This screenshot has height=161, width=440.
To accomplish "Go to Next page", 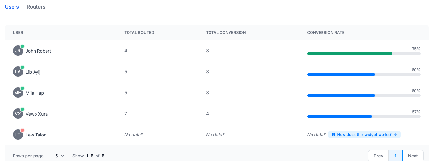I will (413, 156).
